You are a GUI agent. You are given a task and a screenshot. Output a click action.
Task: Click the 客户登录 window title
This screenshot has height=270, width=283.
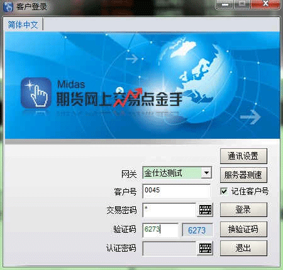pyautogui.click(x=31, y=6)
